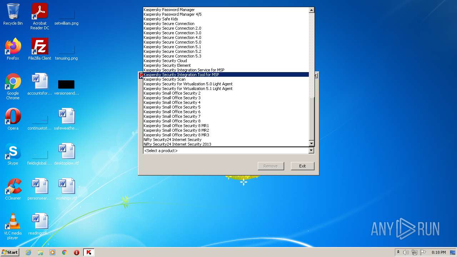Select the Kaspersky taskbar window button
This screenshot has width=457, height=257.
pos(89,252)
